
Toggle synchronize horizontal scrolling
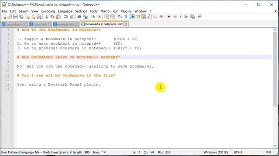pos(112,17)
